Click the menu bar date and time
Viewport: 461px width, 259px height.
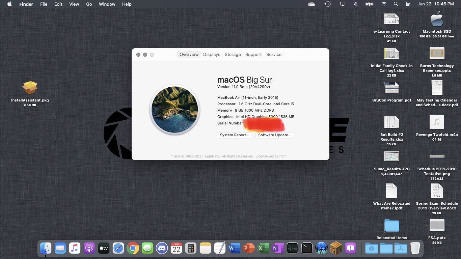pos(435,4)
